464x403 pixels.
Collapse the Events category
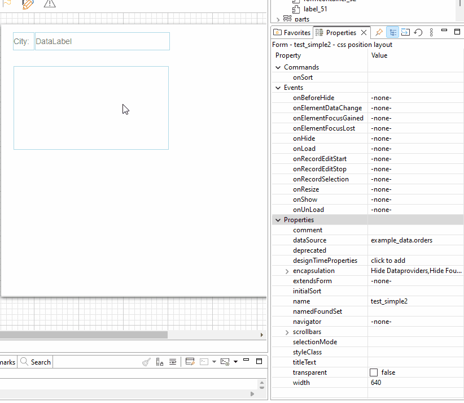[278, 88]
